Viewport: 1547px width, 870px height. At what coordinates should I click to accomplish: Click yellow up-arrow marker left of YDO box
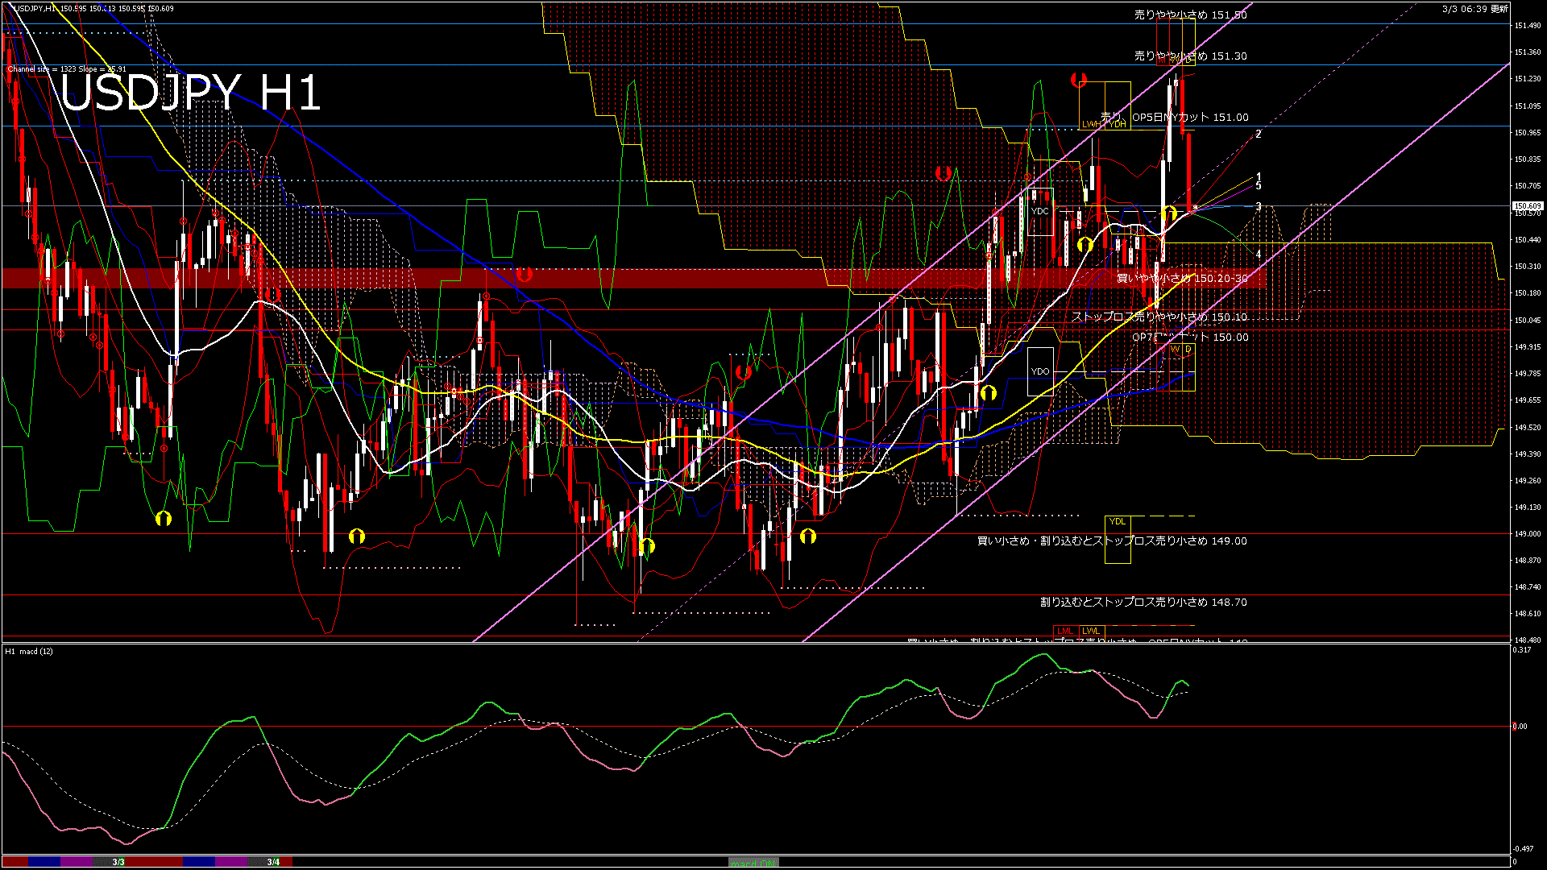click(x=989, y=393)
